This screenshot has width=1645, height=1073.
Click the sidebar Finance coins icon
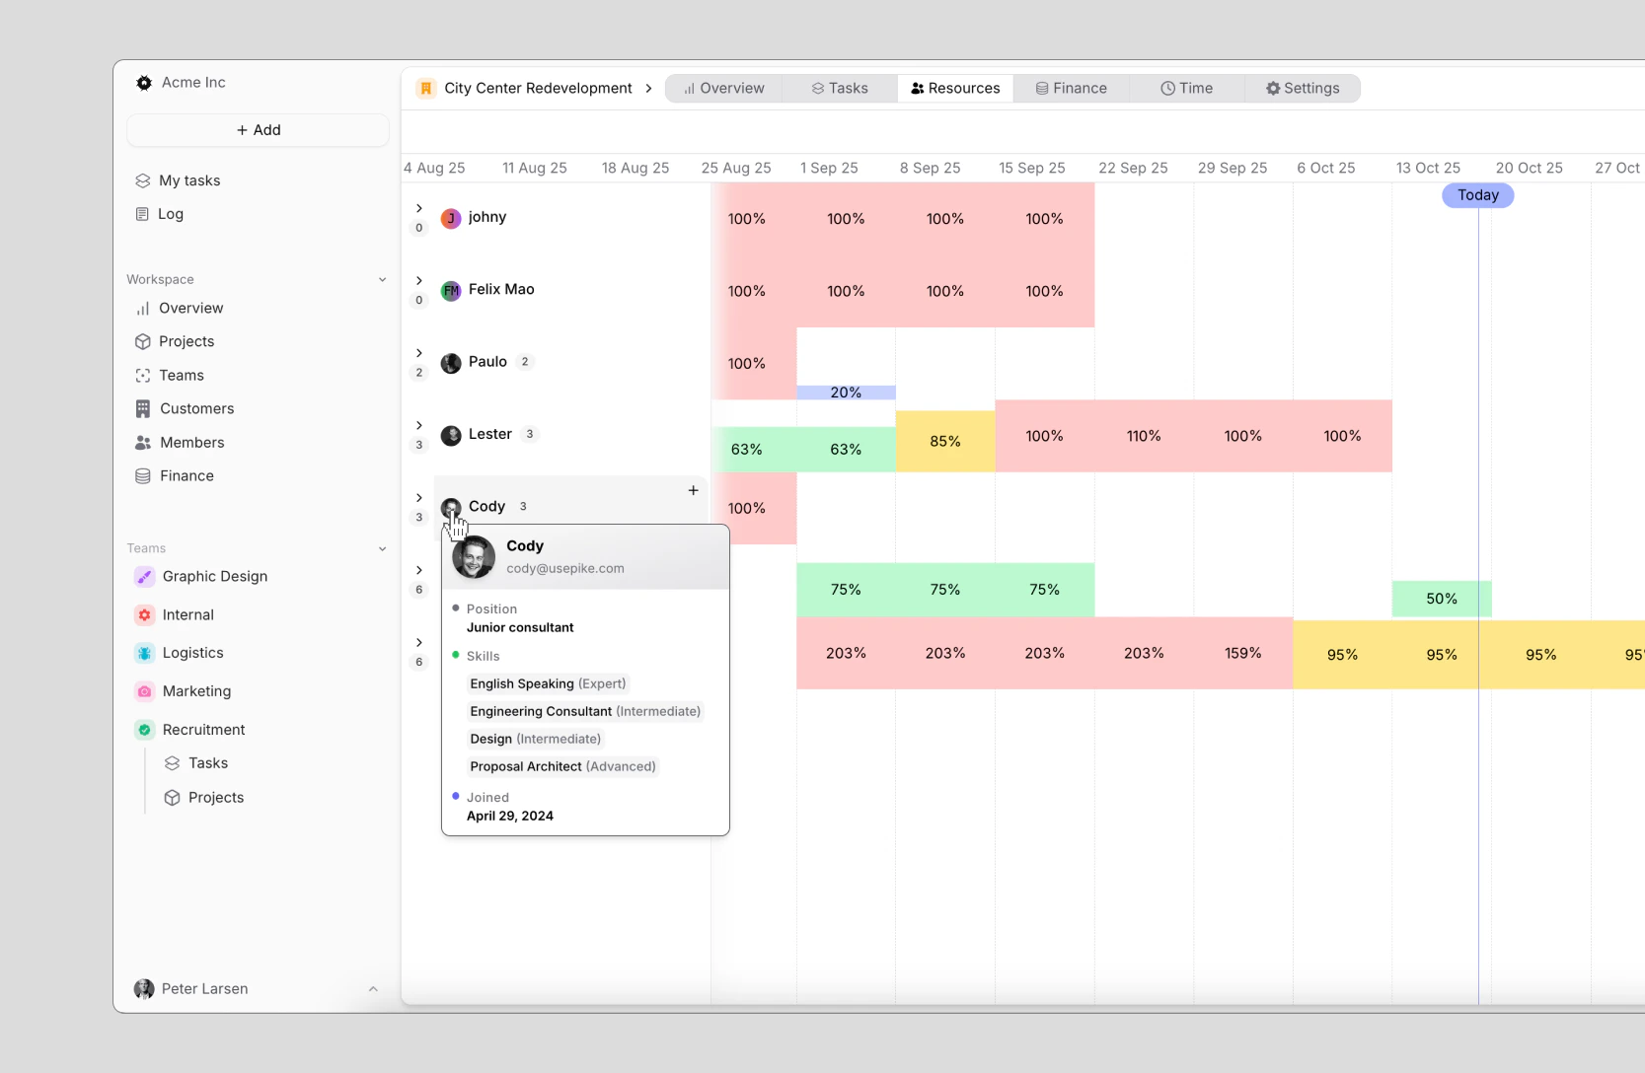pos(143,476)
